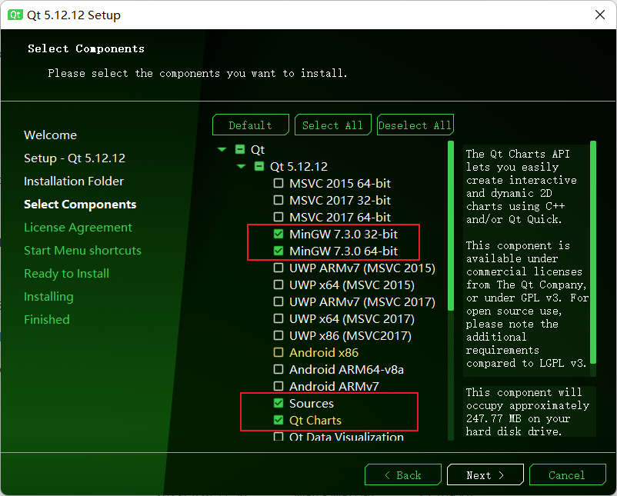Uncheck the Qt Charts component
This screenshot has height=496, width=617.
(278, 420)
